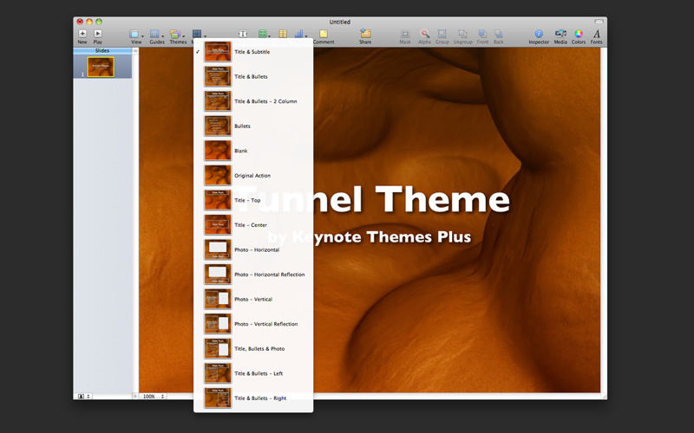
Task: Choose Title & Bullets master
Action: (x=253, y=76)
